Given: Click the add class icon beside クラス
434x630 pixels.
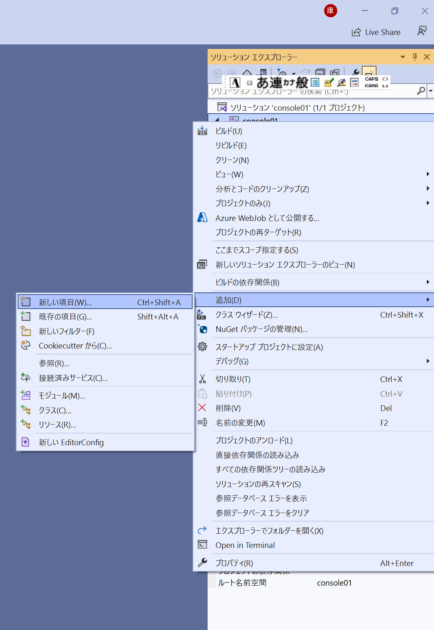Looking at the screenshot, I should click(26, 410).
